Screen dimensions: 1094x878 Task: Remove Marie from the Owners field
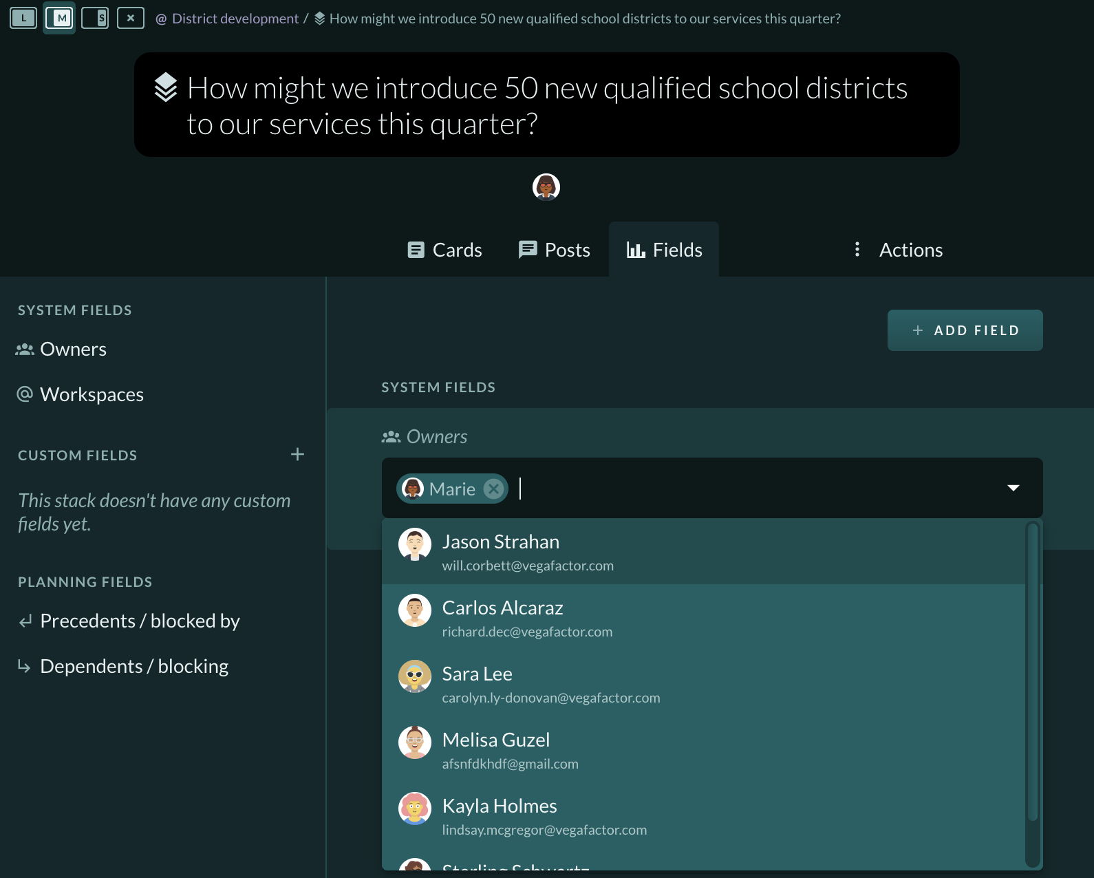coord(493,489)
